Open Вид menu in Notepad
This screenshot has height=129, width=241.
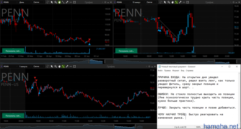(183, 70)
